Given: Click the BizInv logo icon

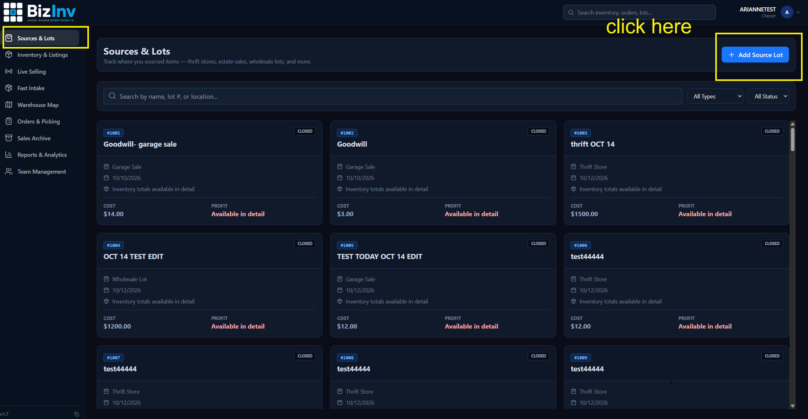Looking at the screenshot, I should [x=13, y=12].
